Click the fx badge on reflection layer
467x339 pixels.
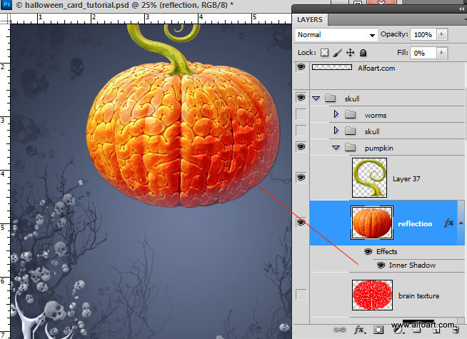(x=448, y=223)
